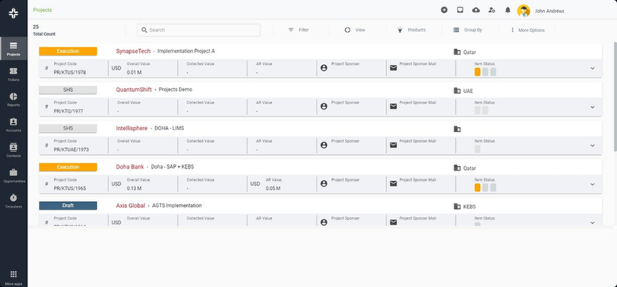Click the email icon in SynapseTech row

[x=393, y=68]
